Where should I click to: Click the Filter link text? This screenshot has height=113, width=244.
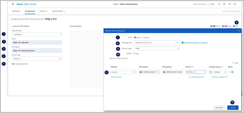[236, 63]
